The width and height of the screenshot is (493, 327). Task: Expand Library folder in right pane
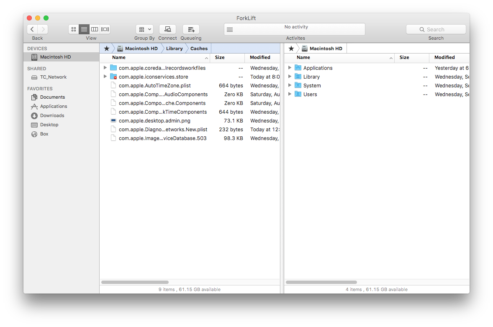tap(290, 77)
